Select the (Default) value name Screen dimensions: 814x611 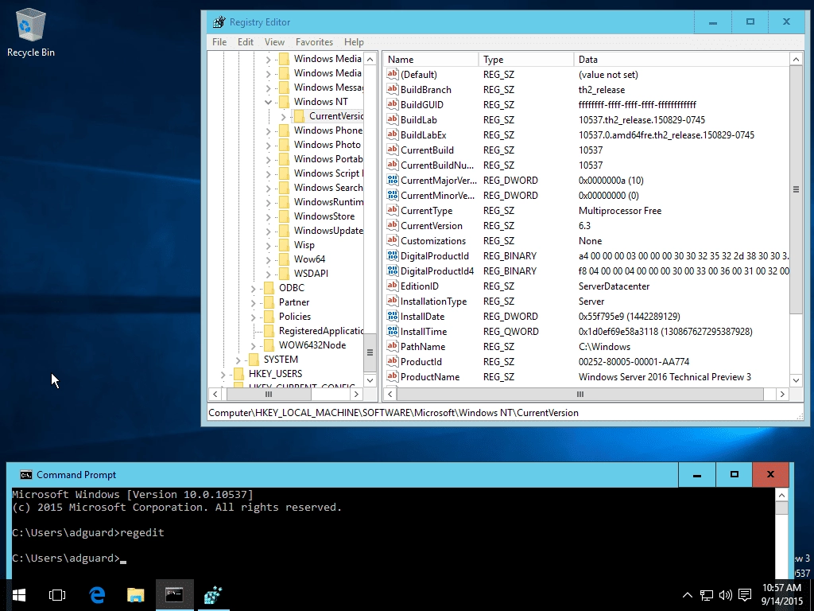[x=418, y=74]
